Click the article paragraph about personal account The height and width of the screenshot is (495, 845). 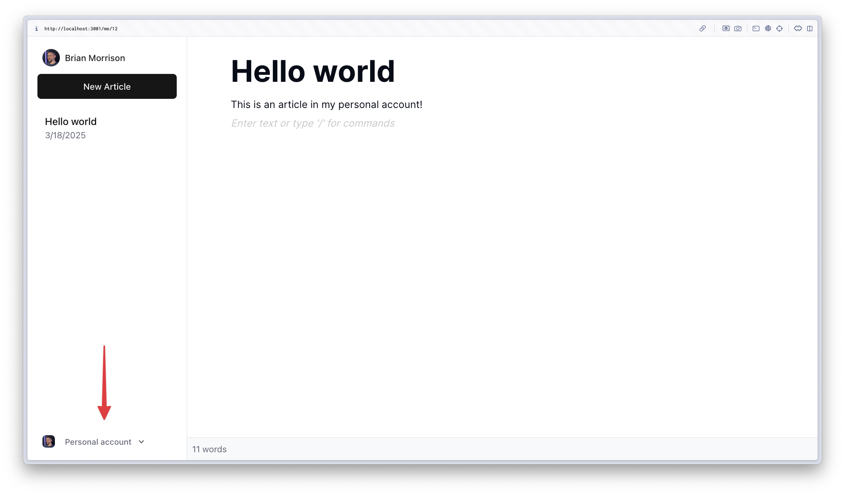click(327, 105)
